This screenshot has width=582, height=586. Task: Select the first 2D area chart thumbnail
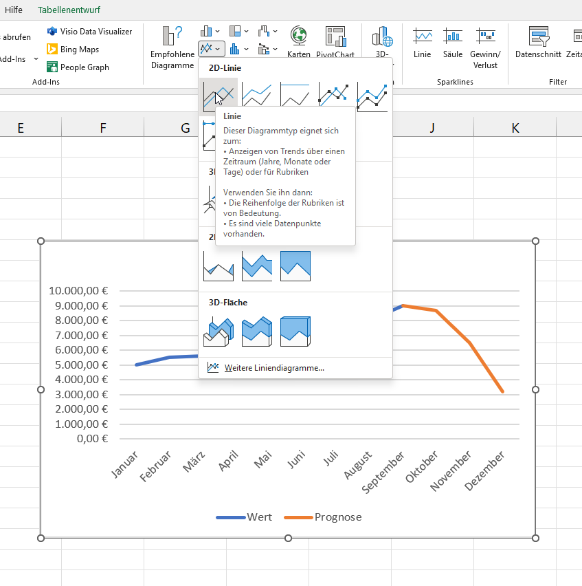pyautogui.click(x=219, y=265)
